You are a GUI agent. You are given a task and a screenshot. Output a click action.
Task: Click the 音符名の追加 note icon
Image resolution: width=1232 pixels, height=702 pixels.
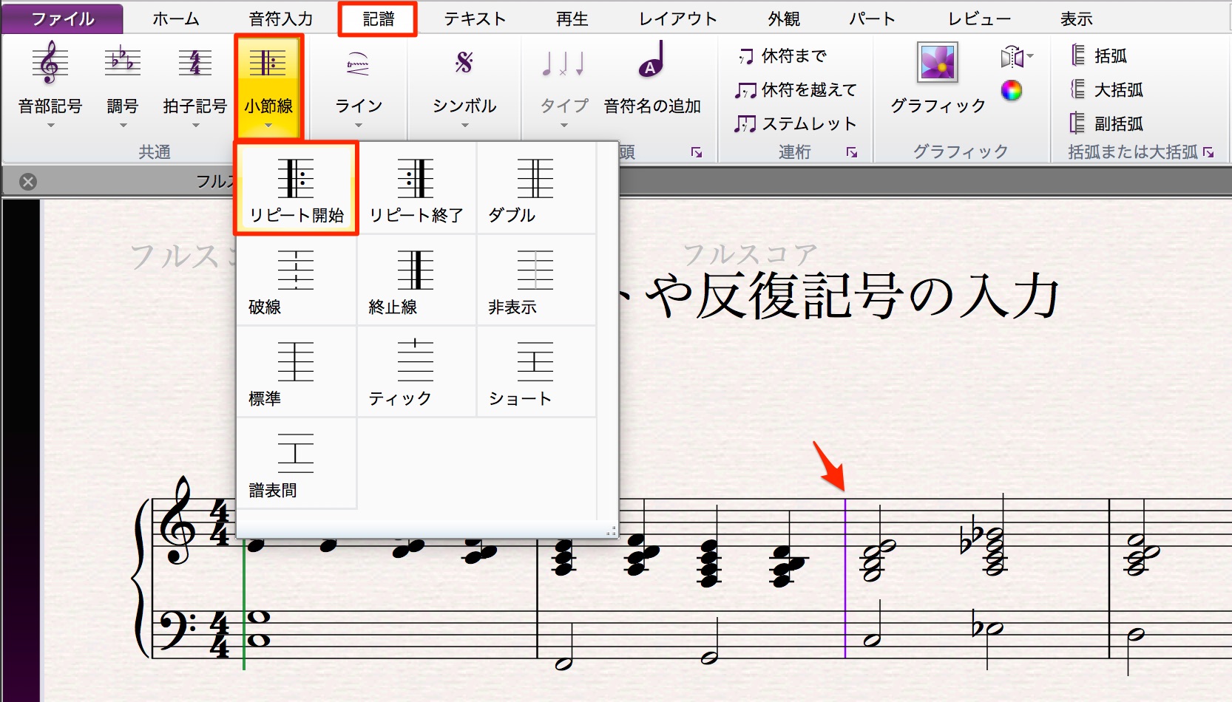(x=652, y=59)
